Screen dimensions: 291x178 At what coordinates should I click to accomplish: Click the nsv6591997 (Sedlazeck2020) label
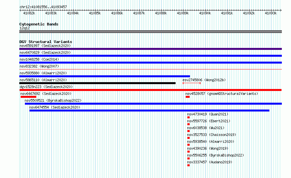pyautogui.click(x=45, y=46)
